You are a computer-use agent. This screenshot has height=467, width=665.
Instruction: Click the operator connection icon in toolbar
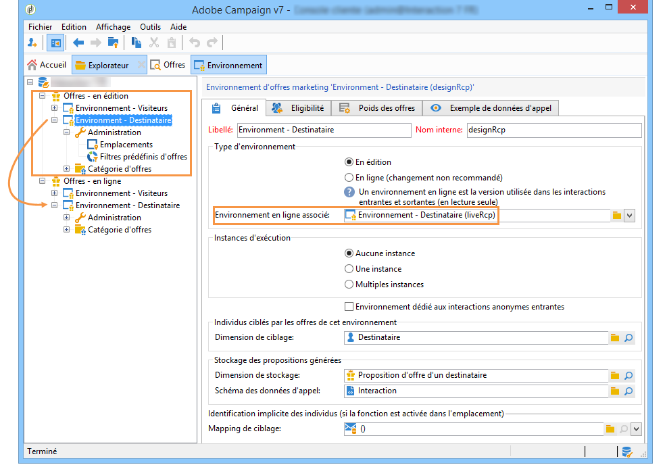32,43
